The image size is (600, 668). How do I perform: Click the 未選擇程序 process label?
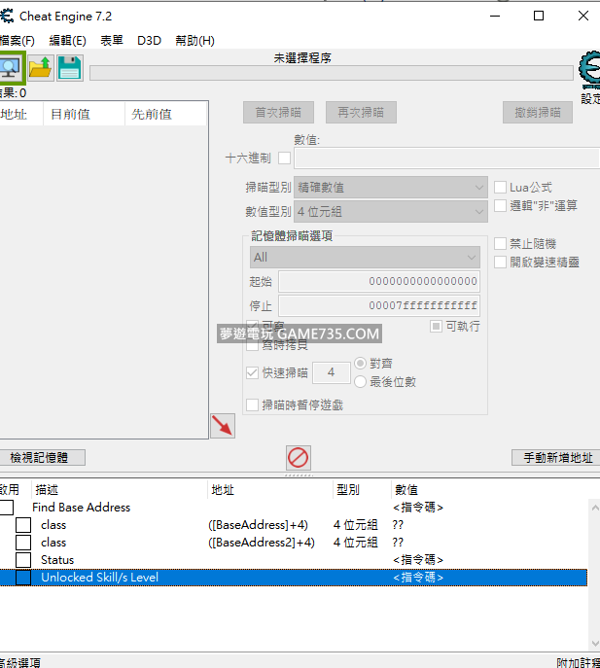[302, 58]
